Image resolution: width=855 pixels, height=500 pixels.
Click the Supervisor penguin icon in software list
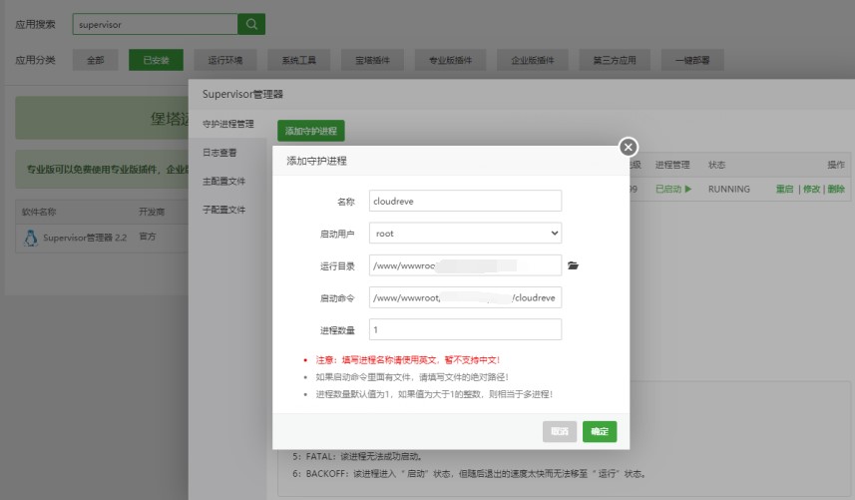(31, 238)
